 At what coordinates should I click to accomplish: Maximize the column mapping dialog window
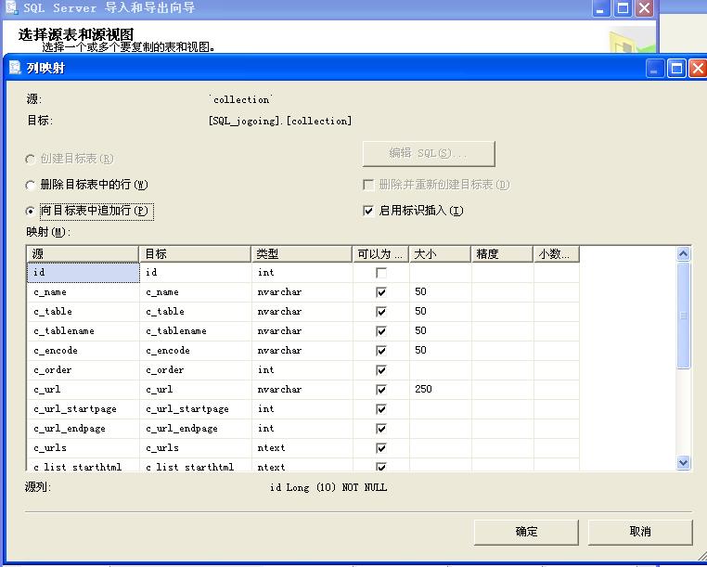pyautogui.click(x=675, y=68)
